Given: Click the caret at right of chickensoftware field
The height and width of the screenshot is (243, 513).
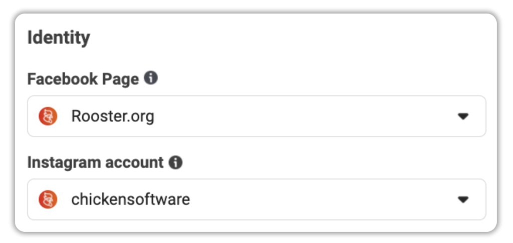Looking at the screenshot, I should point(463,199).
